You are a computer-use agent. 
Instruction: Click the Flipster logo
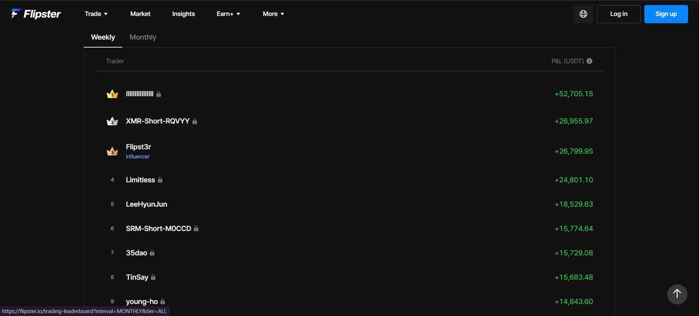(x=36, y=14)
